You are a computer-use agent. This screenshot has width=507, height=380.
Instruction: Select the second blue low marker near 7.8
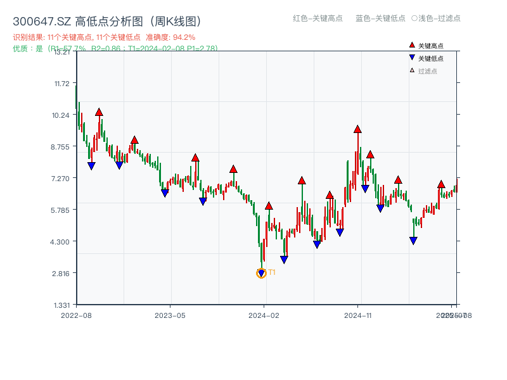coord(119,165)
